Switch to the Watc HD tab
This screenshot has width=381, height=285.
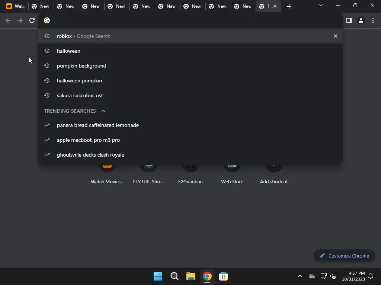pyautogui.click(x=15, y=6)
